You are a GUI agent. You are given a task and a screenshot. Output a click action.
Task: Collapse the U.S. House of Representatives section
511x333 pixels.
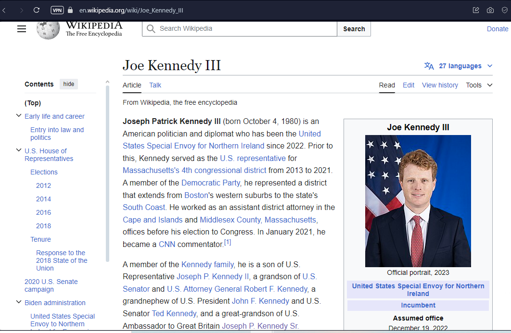point(19,150)
